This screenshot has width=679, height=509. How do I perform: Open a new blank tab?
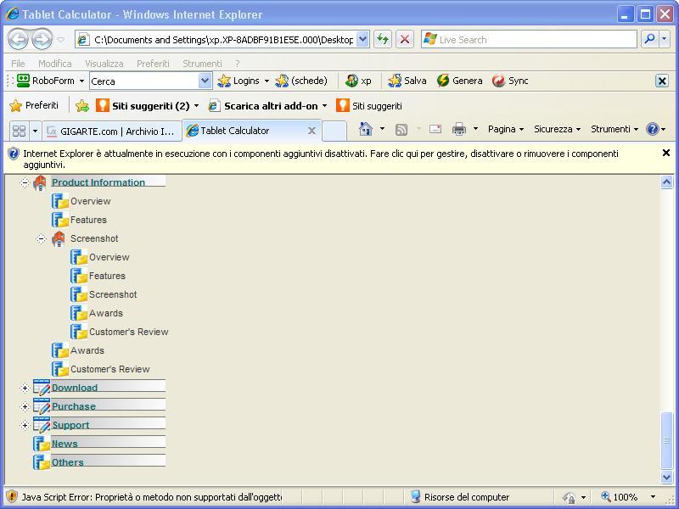(334, 131)
